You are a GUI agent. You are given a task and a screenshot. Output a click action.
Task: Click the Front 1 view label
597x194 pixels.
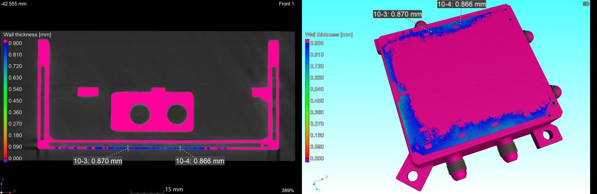[x=286, y=4]
